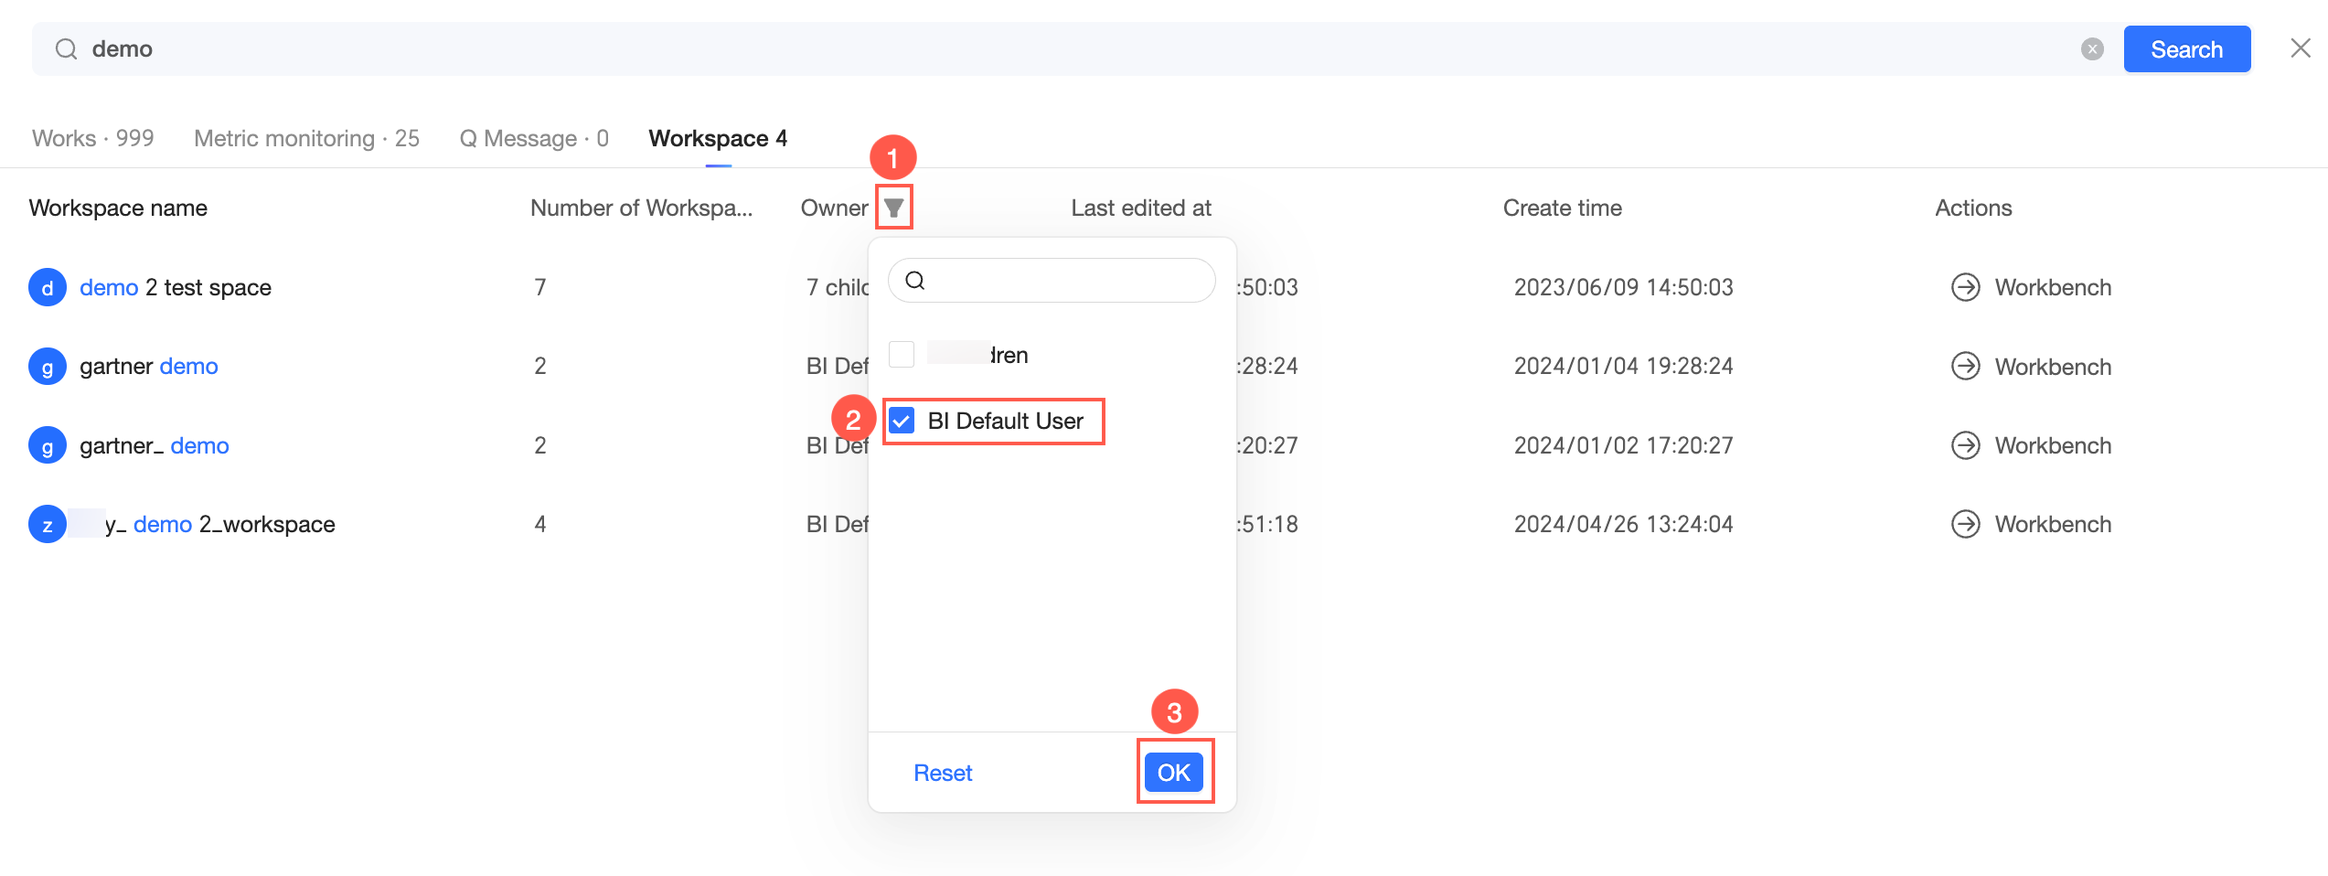
Task: Click create time 2024/01/04 19:28:24
Action: 1623,367
